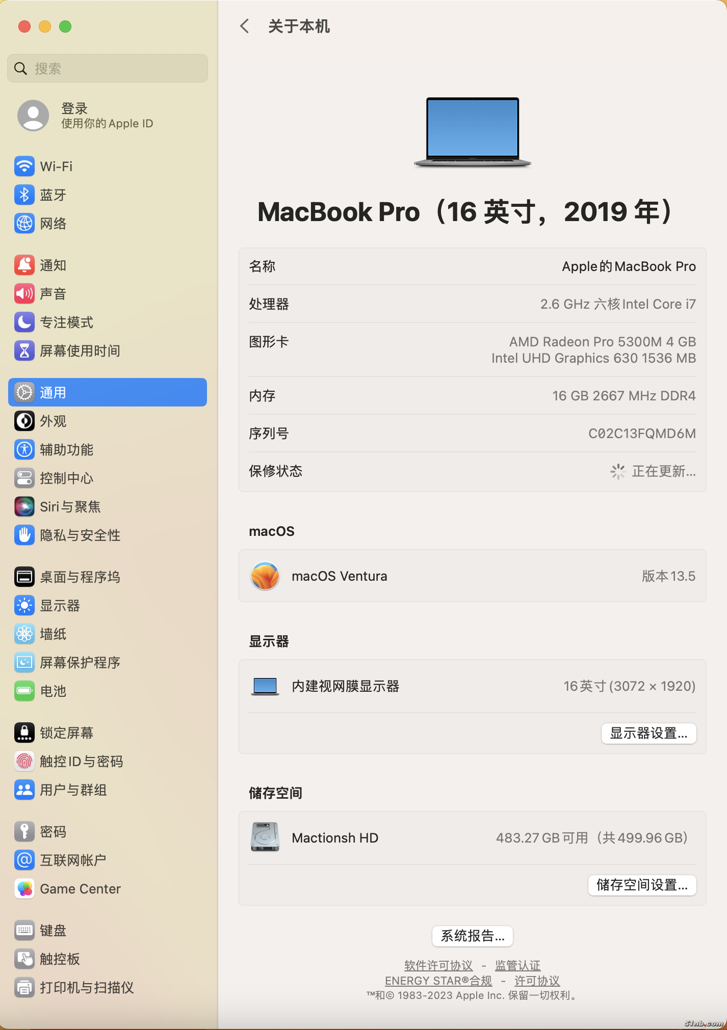Screen dimensions: 727x1030
Task: Open the 软件许可协议 link
Action: [438, 965]
